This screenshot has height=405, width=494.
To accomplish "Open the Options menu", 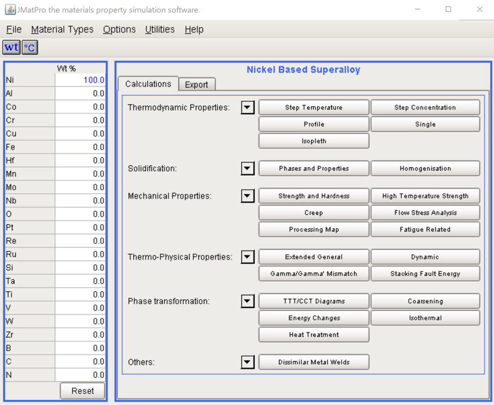I will point(119,30).
